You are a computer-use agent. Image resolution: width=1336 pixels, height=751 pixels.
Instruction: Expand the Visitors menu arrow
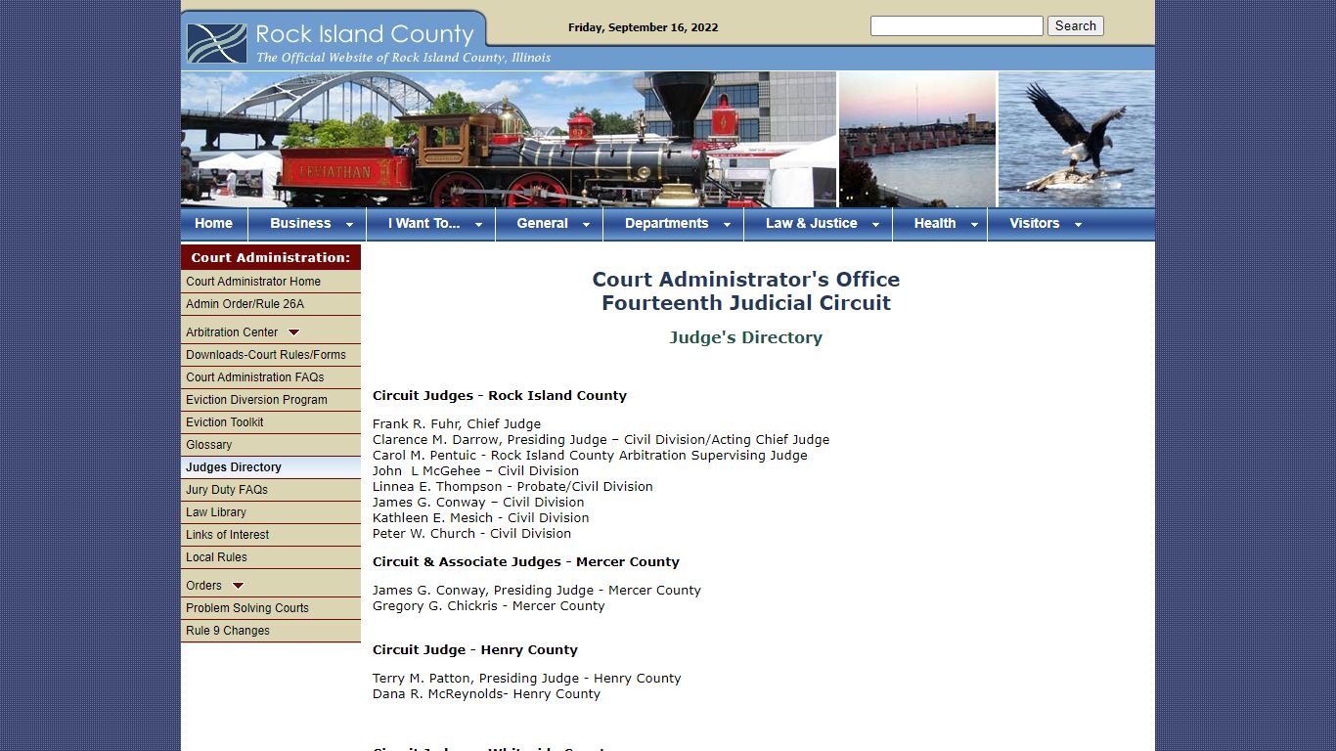tap(1078, 225)
